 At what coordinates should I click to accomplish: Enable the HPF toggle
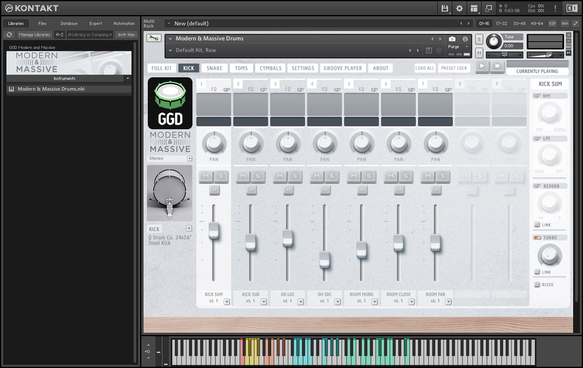tap(537, 96)
